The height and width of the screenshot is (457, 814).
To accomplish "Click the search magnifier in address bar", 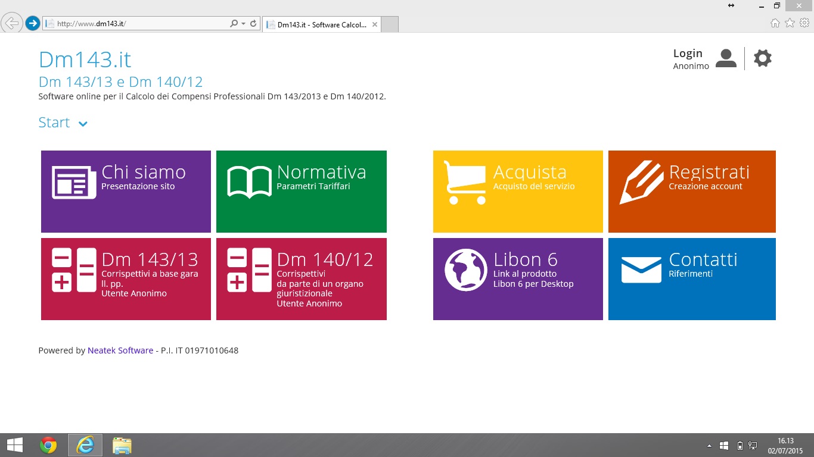I will tap(234, 24).
